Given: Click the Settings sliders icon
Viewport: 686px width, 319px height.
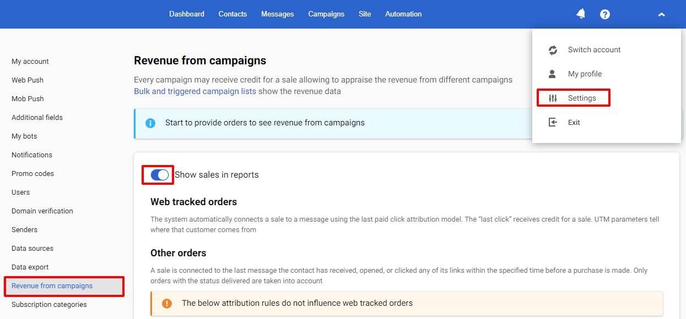Looking at the screenshot, I should (x=553, y=98).
